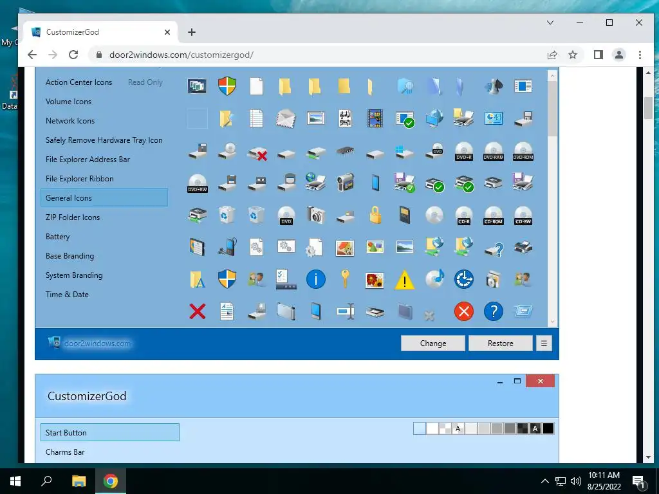This screenshot has height=494, width=659.
Task: Open the tab search chevron
Action: (550, 23)
